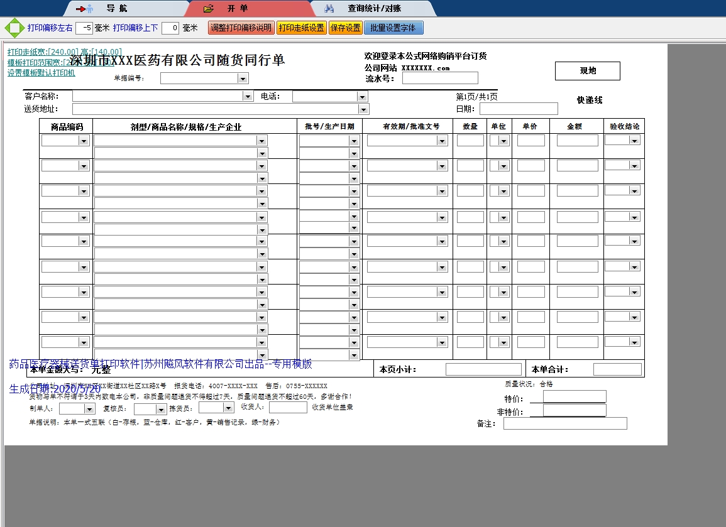
Task: Click the 流水号 input field
Action: point(439,79)
